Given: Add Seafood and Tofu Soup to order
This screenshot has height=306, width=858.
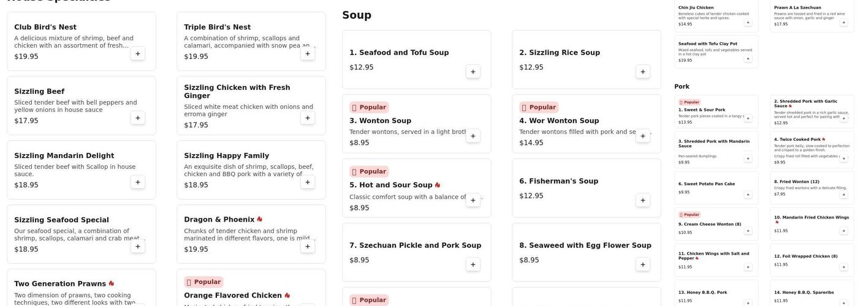Looking at the screenshot, I should tap(473, 72).
